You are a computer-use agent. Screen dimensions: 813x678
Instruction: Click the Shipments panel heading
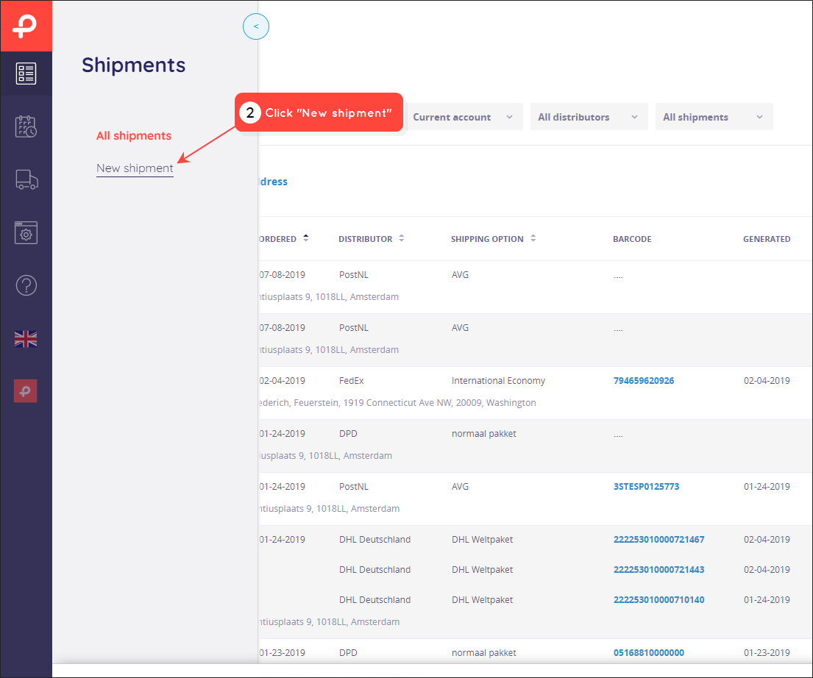click(x=133, y=65)
